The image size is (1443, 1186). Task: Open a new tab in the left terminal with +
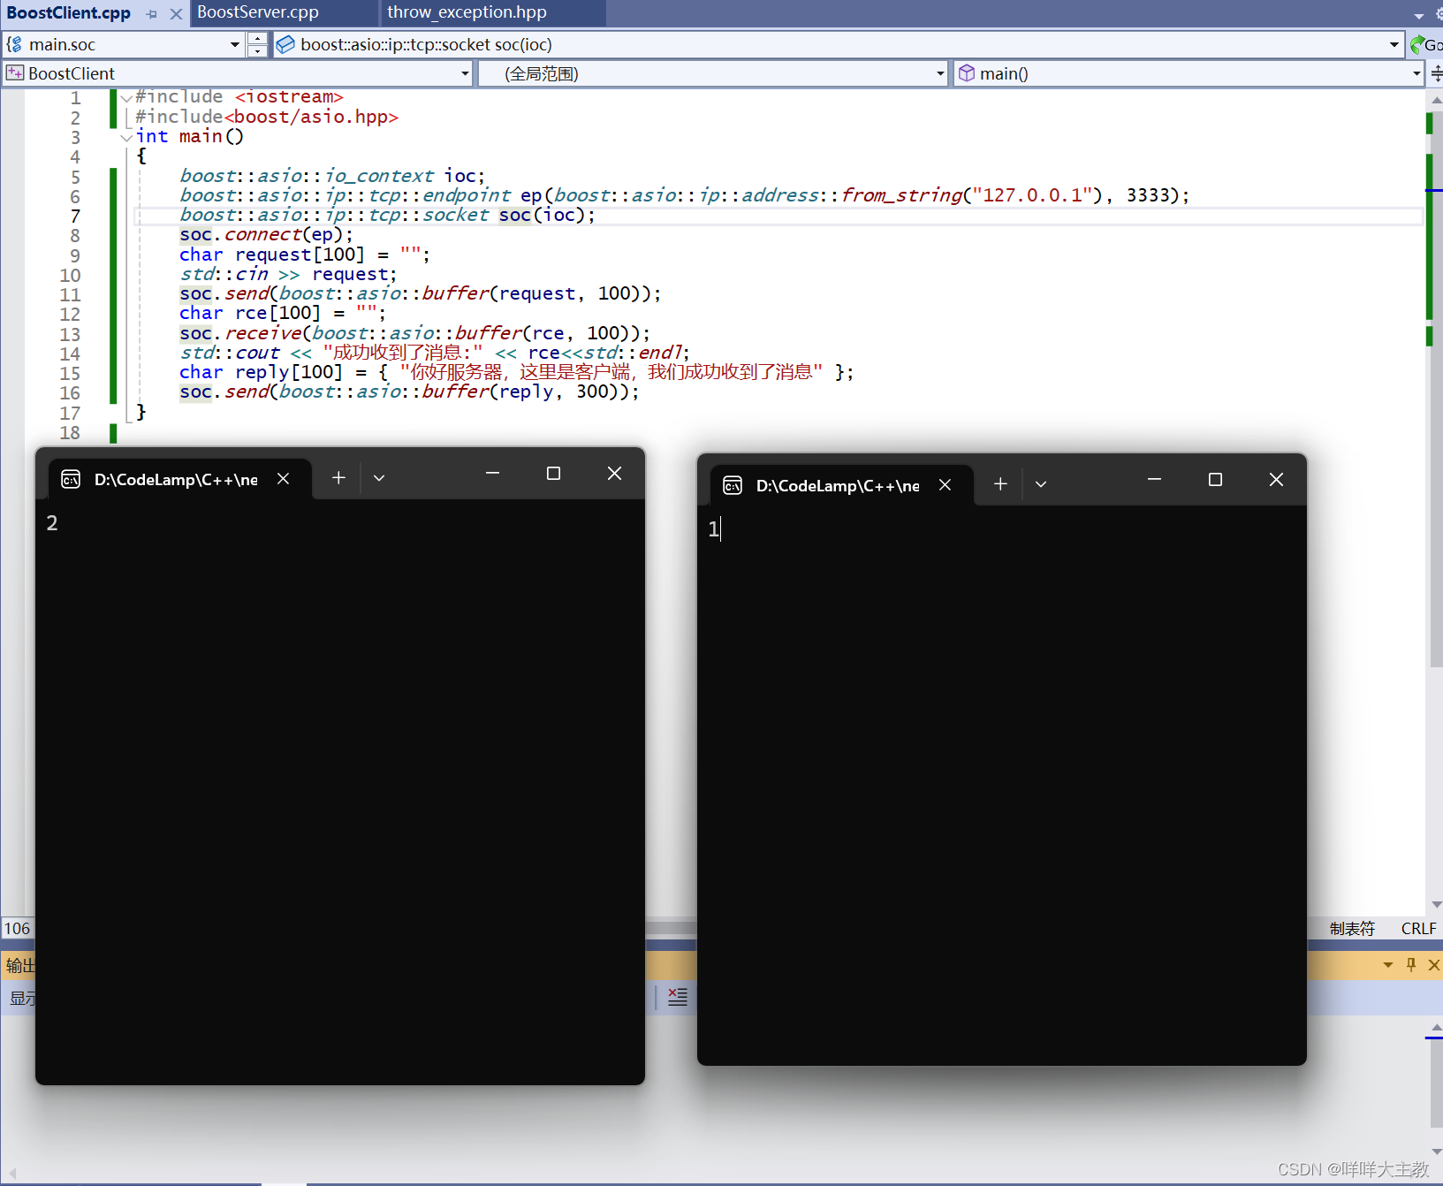click(x=338, y=477)
